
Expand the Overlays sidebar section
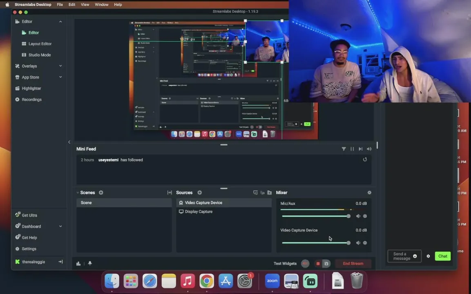[x=60, y=66]
